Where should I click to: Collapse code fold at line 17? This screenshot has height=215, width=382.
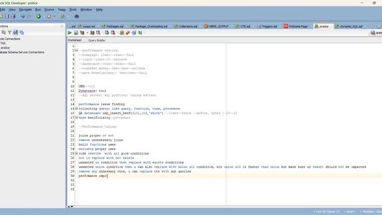coord(76,118)
